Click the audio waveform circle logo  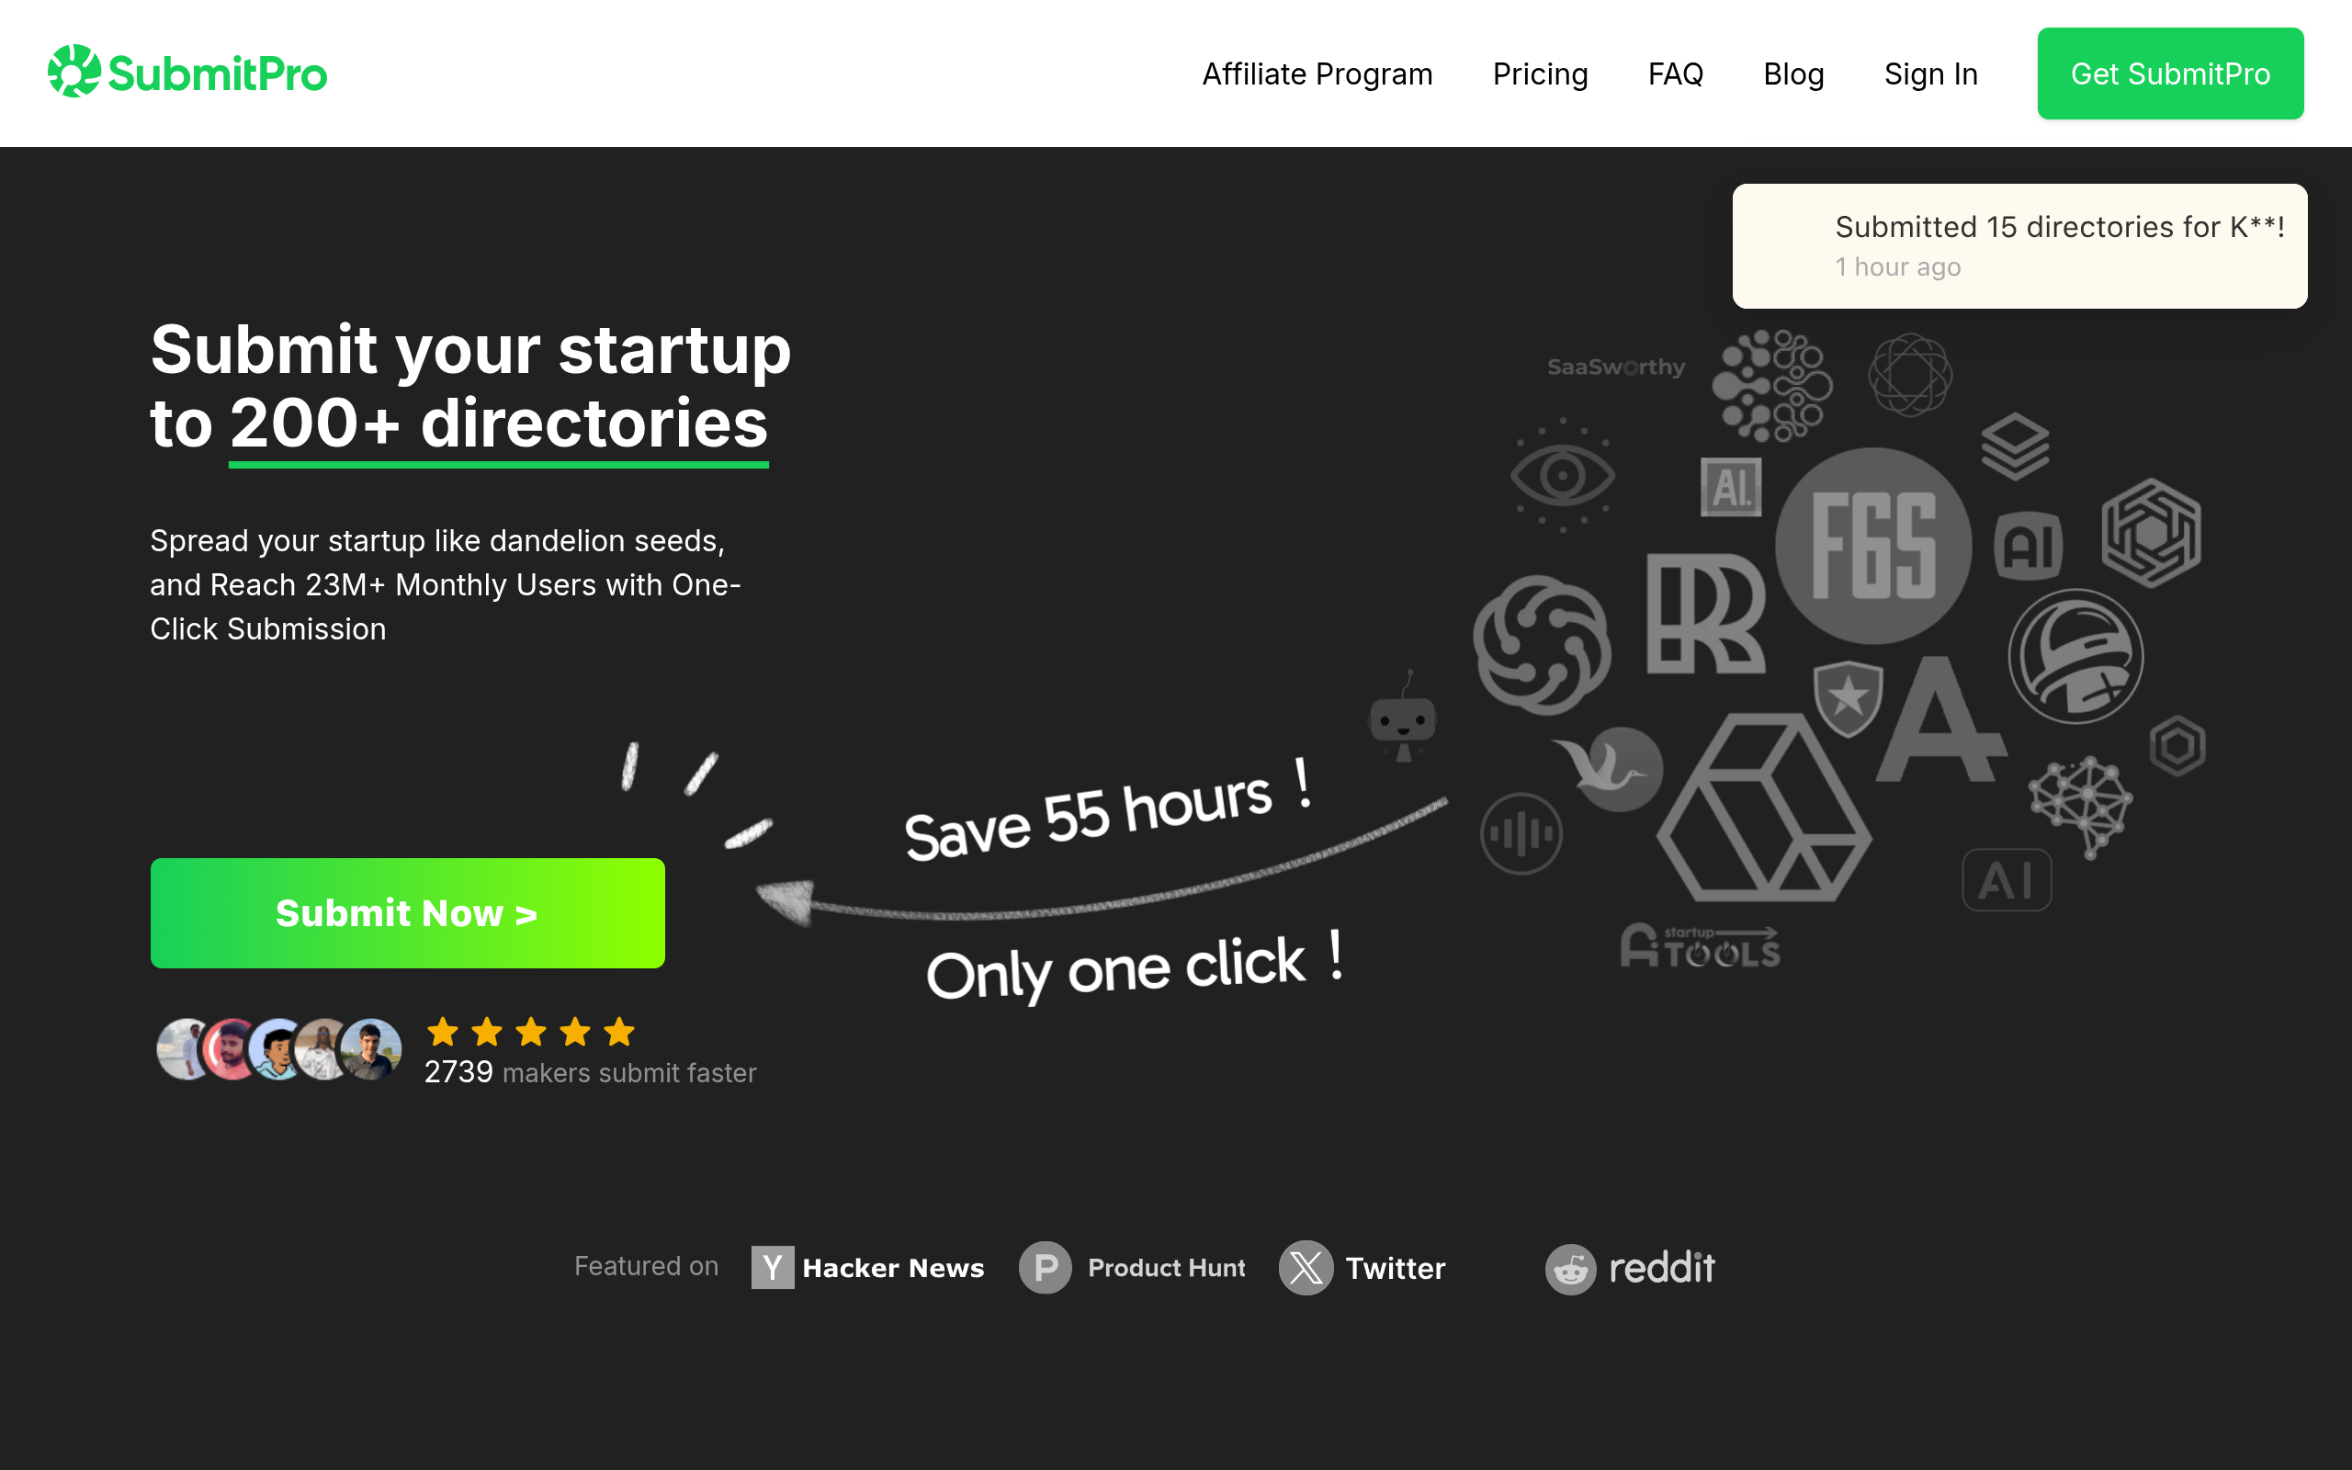coord(1521,833)
